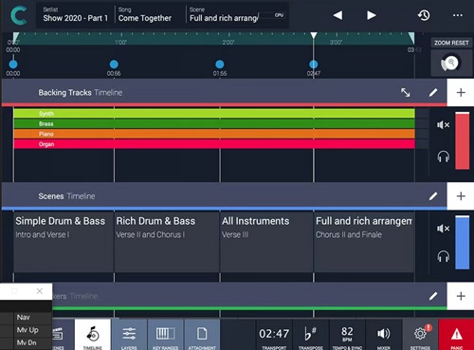Click Mv Dn in the overlay panel

click(x=27, y=342)
